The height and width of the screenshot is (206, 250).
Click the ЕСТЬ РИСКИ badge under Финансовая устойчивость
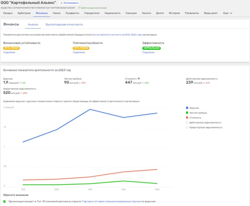11,48
